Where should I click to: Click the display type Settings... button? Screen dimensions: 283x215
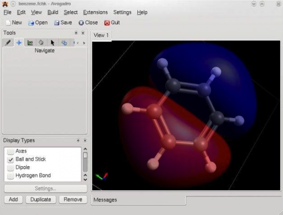click(45, 189)
